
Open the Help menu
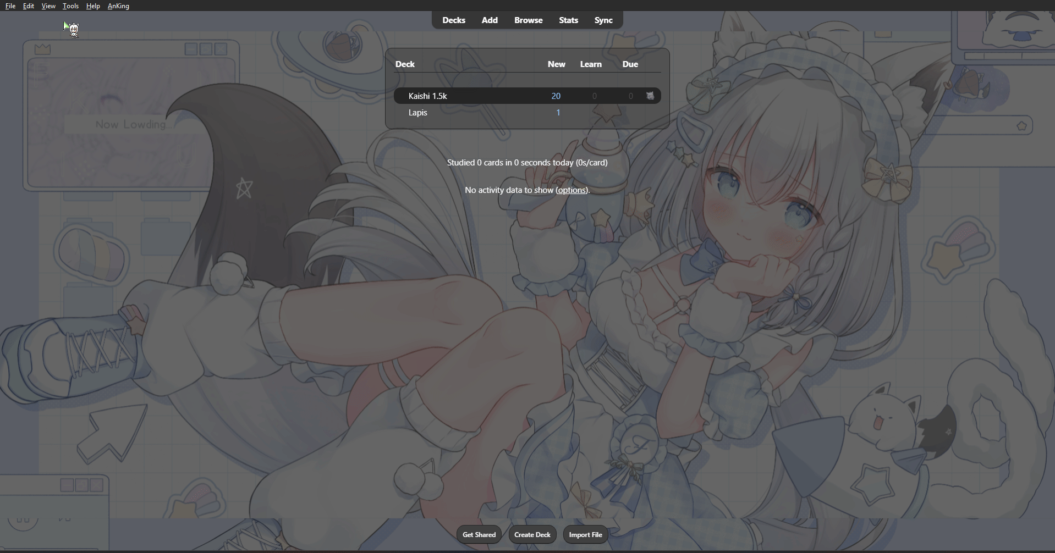click(x=93, y=6)
